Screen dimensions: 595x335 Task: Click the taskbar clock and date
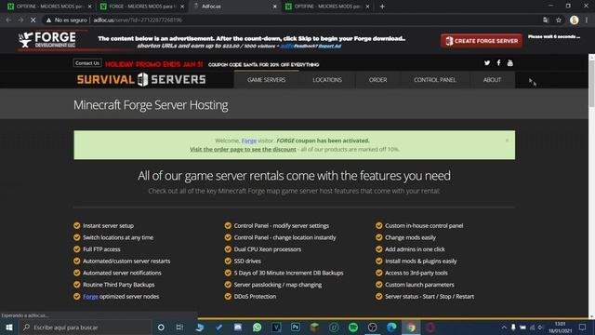(561, 327)
